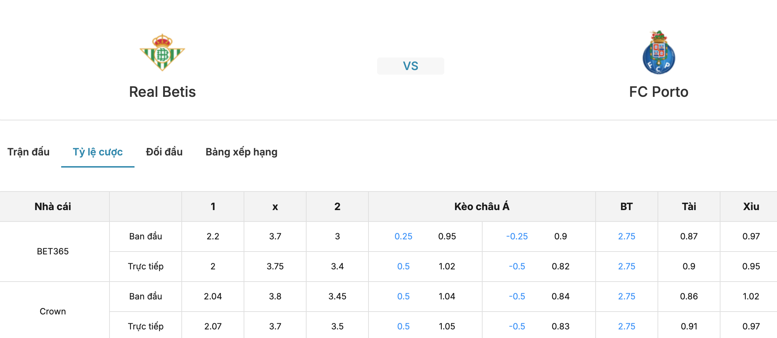The image size is (777, 338).
Task: Click the Real Betis club crest
Action: (x=162, y=53)
